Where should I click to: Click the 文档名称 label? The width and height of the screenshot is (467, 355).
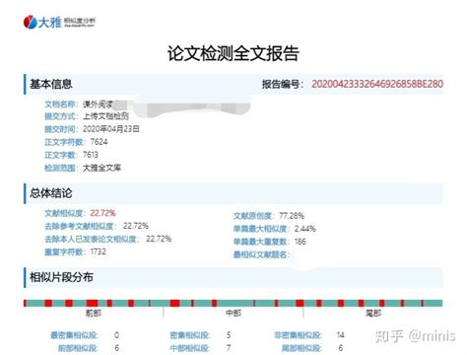pyautogui.click(x=62, y=105)
